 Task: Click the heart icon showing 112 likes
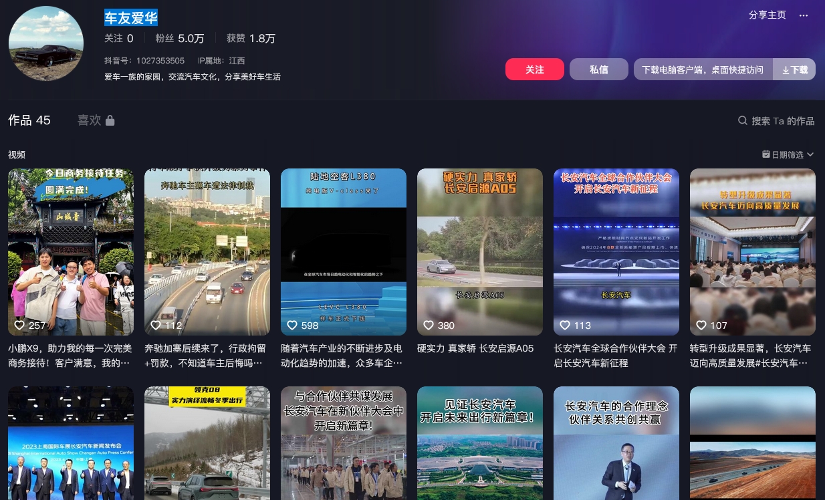click(156, 325)
